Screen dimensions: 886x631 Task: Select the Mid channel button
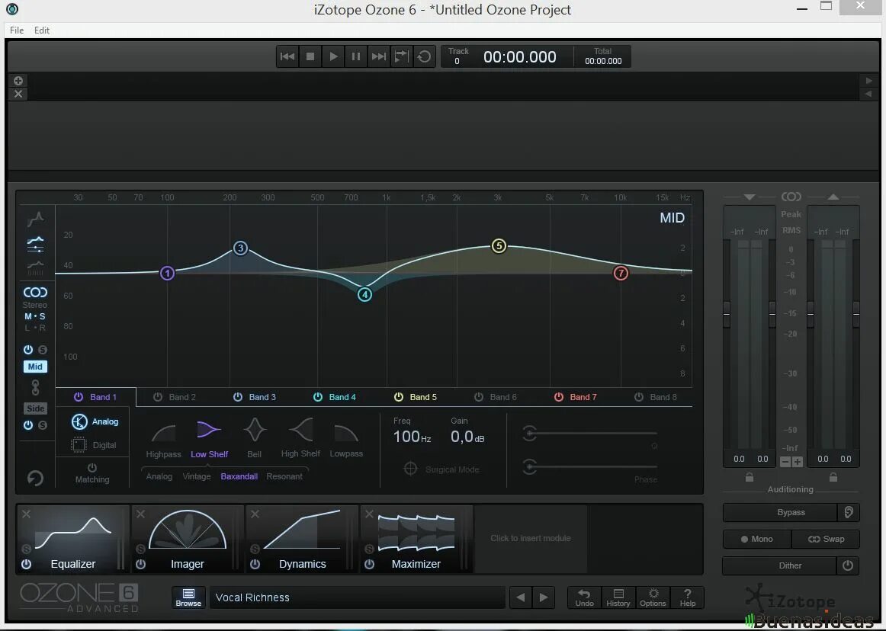coord(35,367)
